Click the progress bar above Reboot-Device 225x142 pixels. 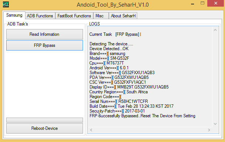pos(45,120)
